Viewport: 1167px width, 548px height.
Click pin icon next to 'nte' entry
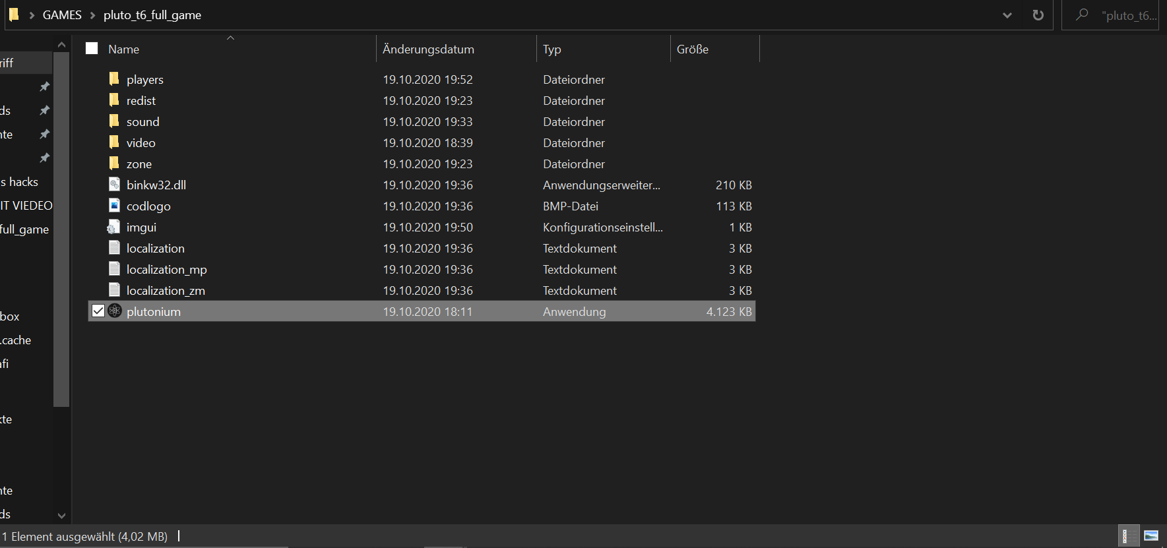coord(45,134)
